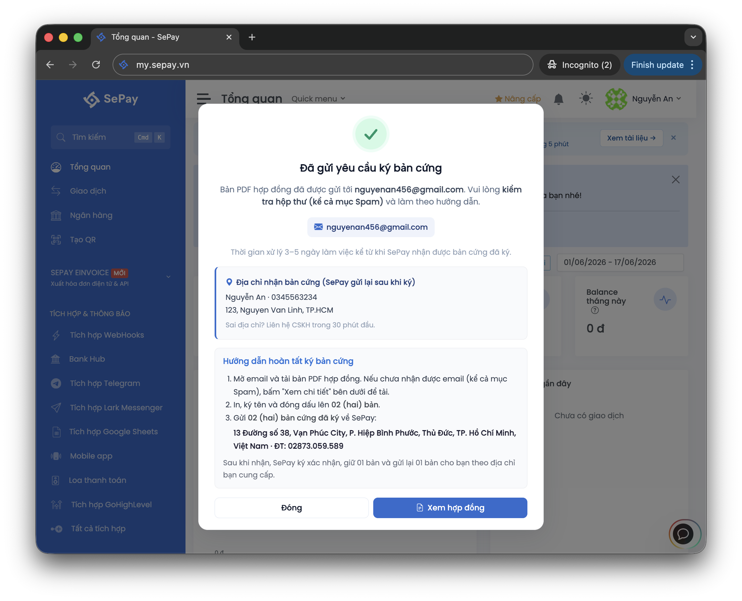Screen dimensions: 742x601
Task: Click the Loa thanh toán menu text
Action: pyautogui.click(x=98, y=480)
